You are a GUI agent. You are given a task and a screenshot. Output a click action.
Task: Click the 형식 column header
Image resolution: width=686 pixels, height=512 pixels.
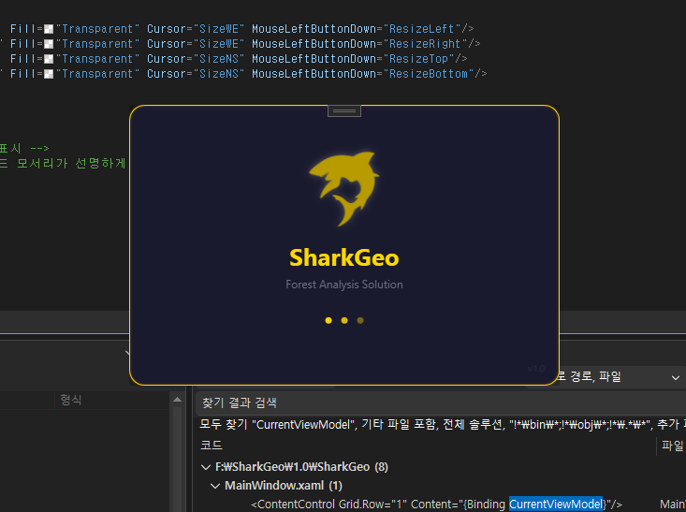point(71,400)
